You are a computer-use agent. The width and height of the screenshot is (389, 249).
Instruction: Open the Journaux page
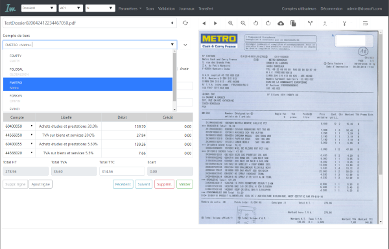pos(187,8)
